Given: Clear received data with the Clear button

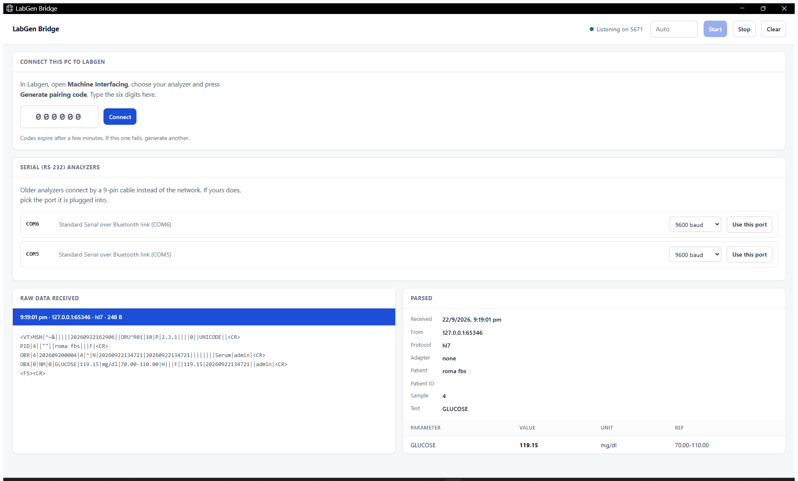Looking at the screenshot, I should (773, 29).
